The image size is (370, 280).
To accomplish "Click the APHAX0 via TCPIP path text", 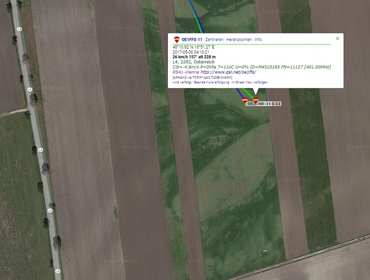I will point(202,77).
